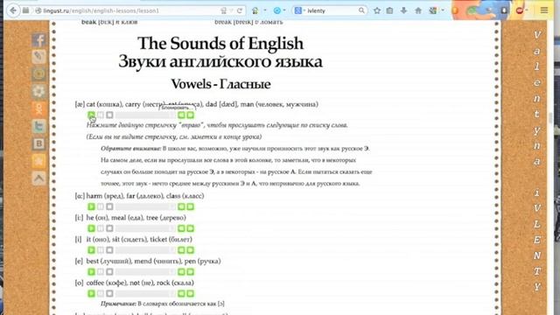
Task: Click sidebar up-arrow to collapse icons
Action: tap(38, 178)
